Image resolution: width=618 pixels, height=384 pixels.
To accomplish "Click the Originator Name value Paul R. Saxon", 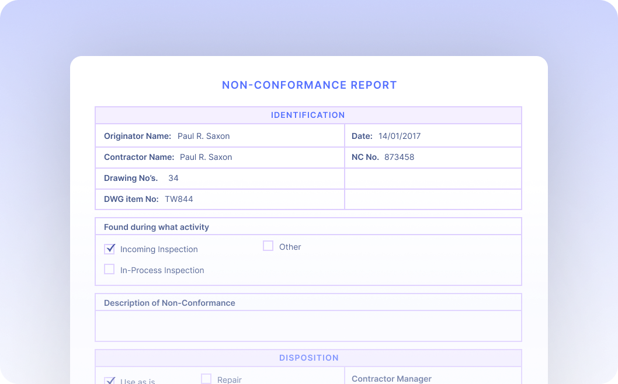I will (203, 136).
